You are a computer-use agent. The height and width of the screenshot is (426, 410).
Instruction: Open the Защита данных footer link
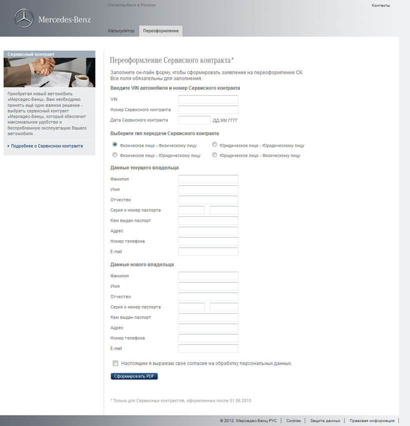coord(325,421)
